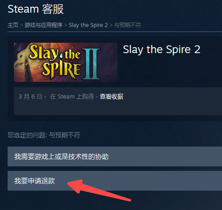The image size is (222, 210).
Task: Click the Steam 客服 page title
Action: [35, 9]
